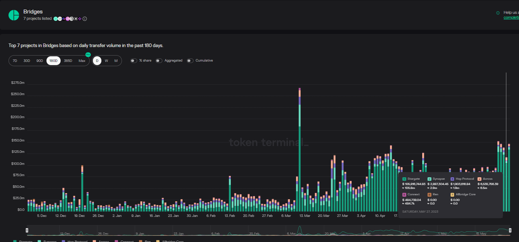Click the $100.0m y-axis label
This screenshot has height=242, width=519.
pos(18,163)
